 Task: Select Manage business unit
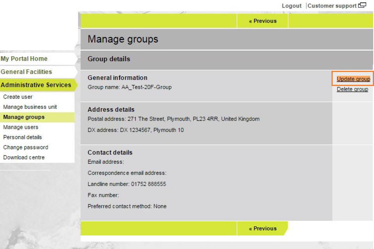coord(30,107)
